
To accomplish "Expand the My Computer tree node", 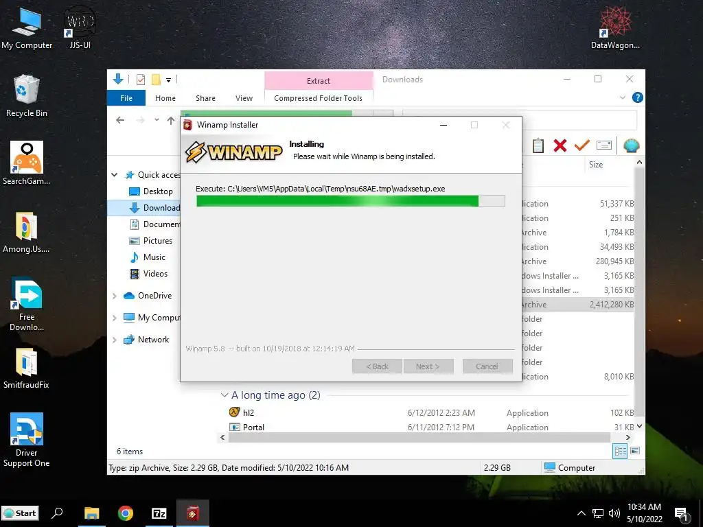I will [115, 318].
